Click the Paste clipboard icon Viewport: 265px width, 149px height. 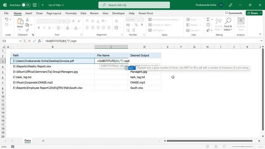pyautogui.click(x=20, y=22)
